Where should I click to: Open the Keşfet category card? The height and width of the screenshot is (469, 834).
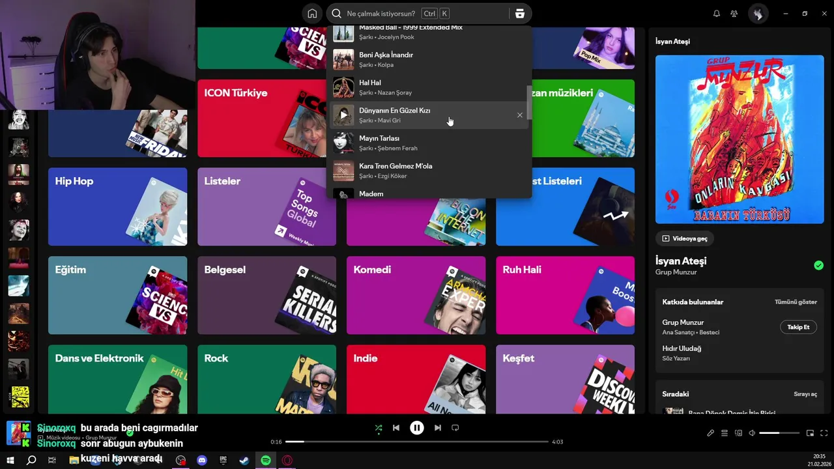[565, 379]
